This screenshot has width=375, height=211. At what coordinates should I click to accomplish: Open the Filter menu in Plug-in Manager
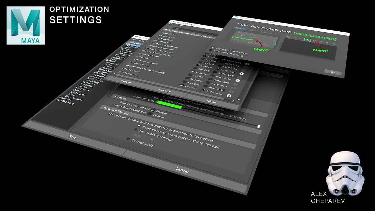pyautogui.click(x=171, y=24)
